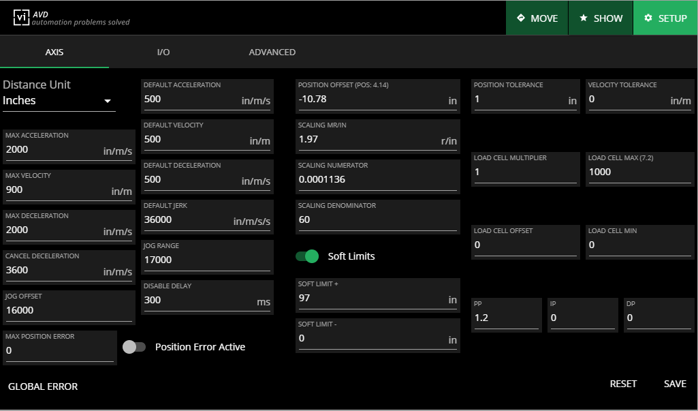Edit the Load Cell Offset field
The image size is (698, 411).
point(526,243)
